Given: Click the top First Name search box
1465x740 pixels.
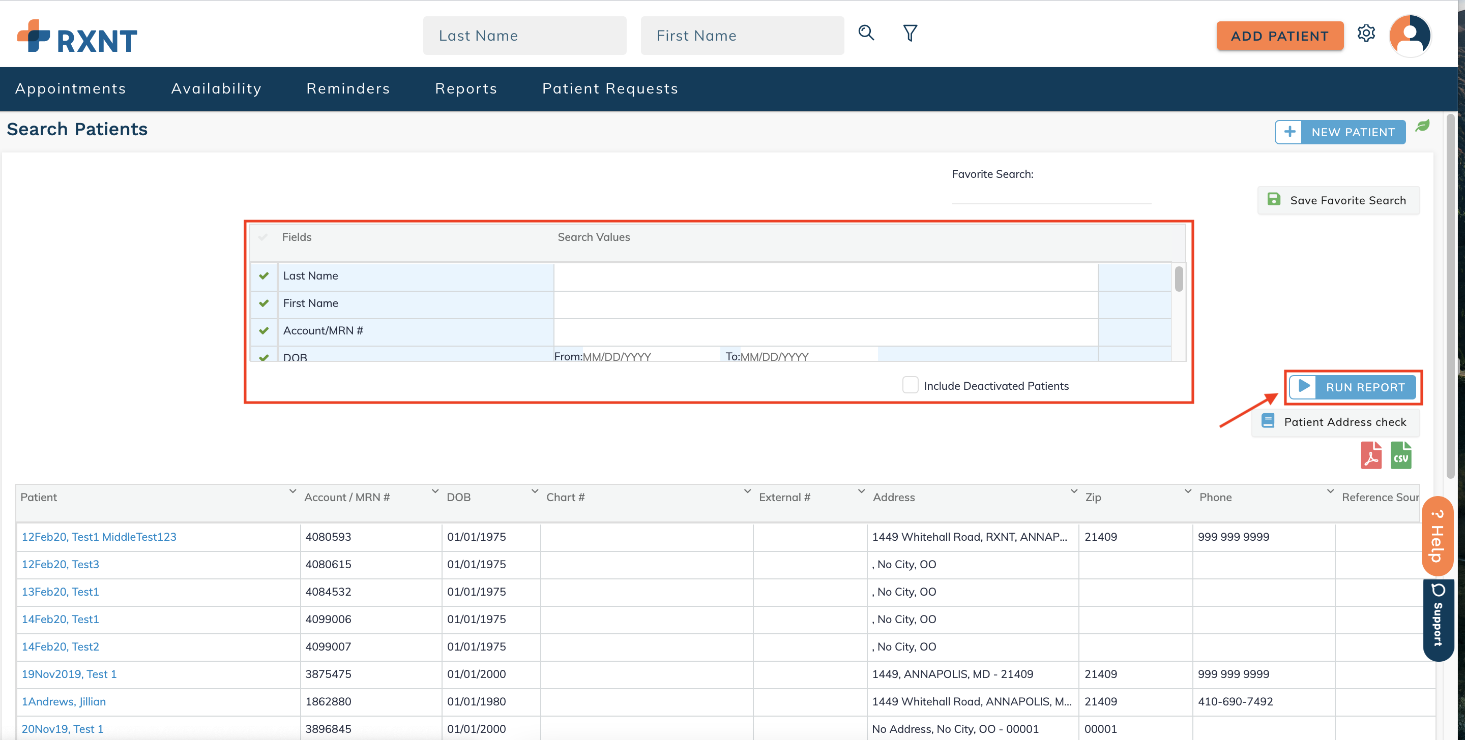Looking at the screenshot, I should click(x=742, y=35).
